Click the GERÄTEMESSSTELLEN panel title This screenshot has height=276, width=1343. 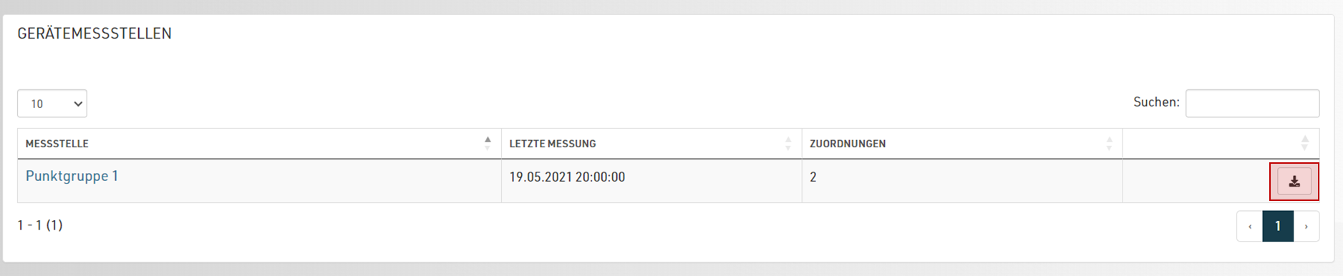pyautogui.click(x=94, y=33)
